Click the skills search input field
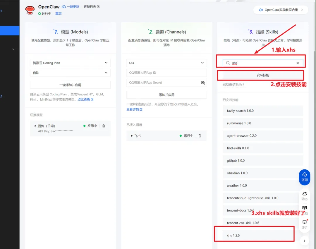This screenshot has height=249, width=316. click(263, 63)
